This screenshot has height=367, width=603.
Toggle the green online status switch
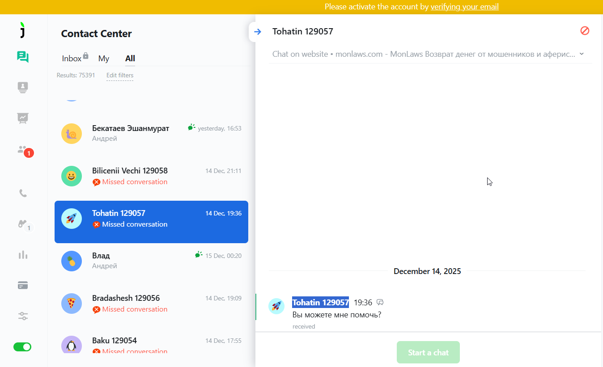tap(22, 347)
